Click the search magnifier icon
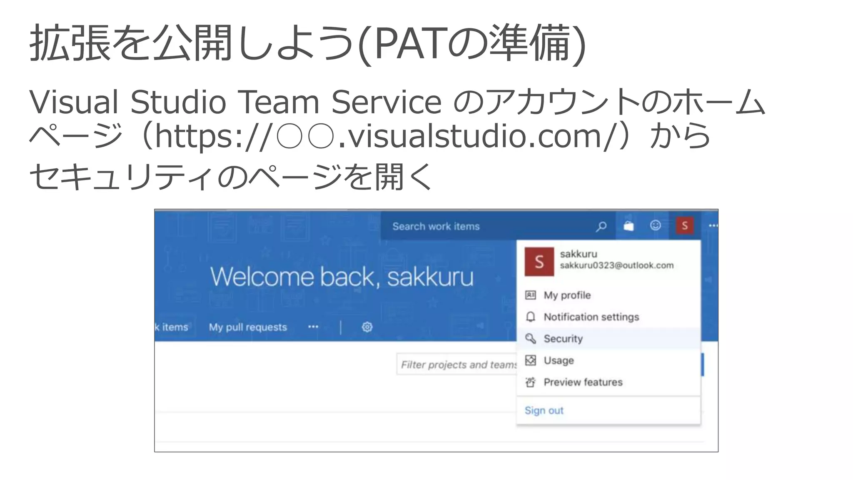 (601, 227)
